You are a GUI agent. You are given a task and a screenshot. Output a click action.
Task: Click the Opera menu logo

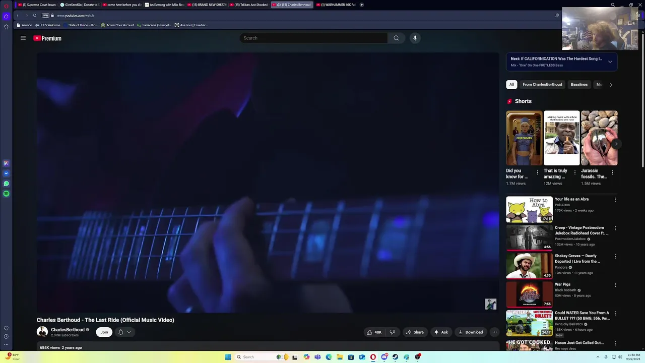coord(6,5)
